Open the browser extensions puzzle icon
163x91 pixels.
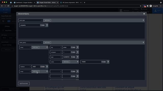(148, 6)
